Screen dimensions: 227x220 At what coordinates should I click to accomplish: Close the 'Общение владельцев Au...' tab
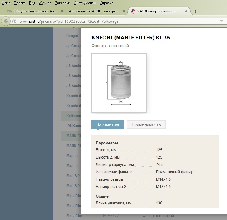tap(62, 11)
